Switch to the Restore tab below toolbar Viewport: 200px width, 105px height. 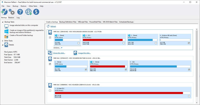11,17
